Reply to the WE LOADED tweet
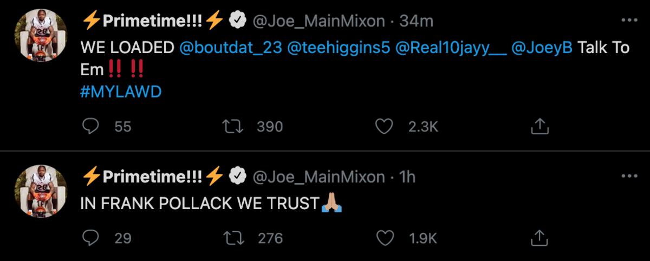The height and width of the screenshot is (261, 650). (x=89, y=127)
